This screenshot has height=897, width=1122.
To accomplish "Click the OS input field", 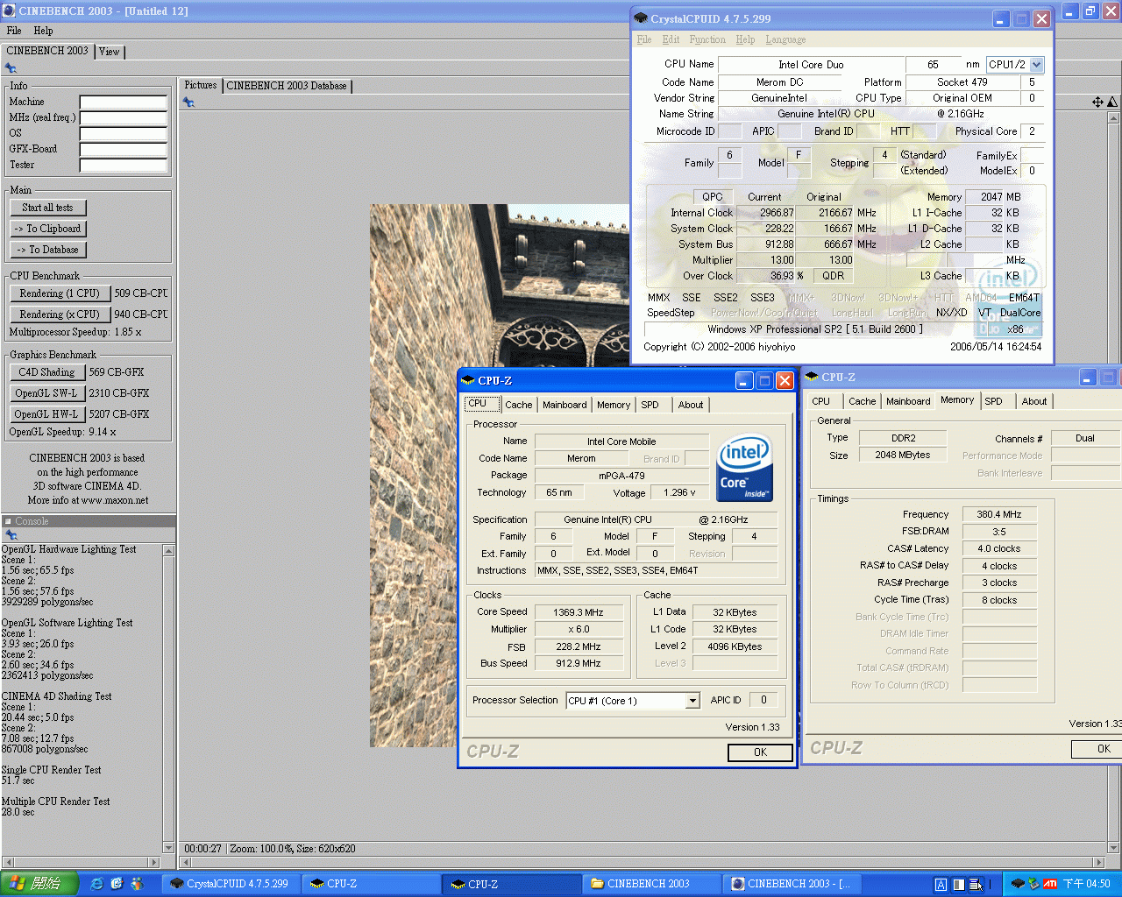I will [x=124, y=134].
